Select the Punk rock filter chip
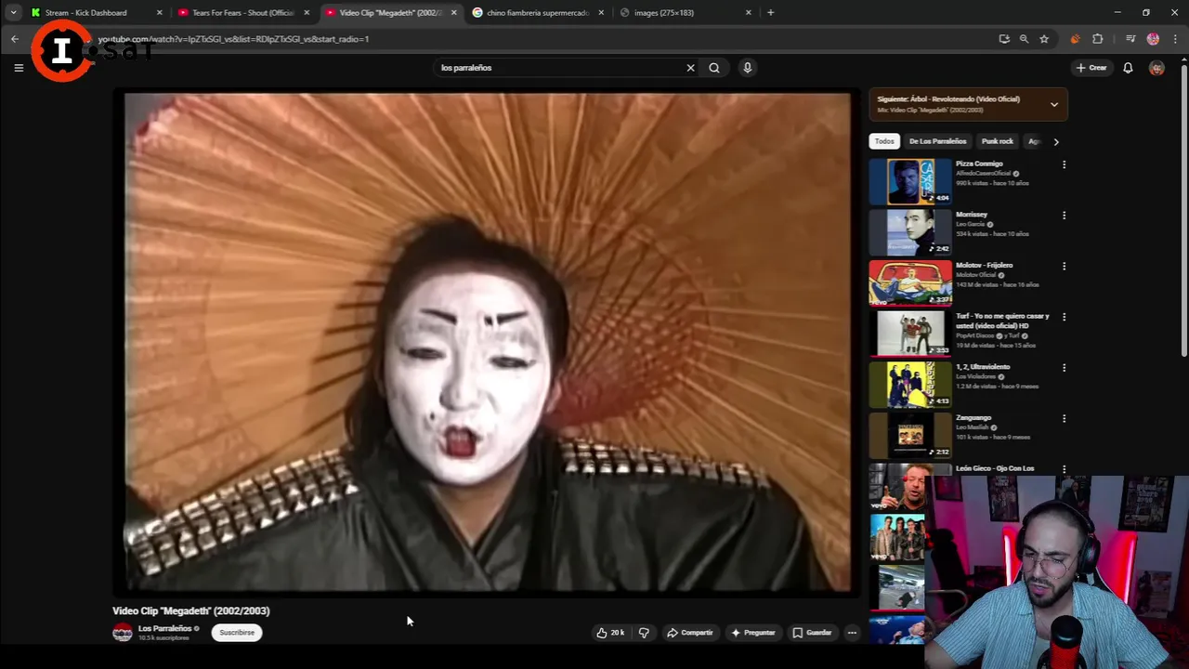Image resolution: width=1189 pixels, height=669 pixels. 998,141
